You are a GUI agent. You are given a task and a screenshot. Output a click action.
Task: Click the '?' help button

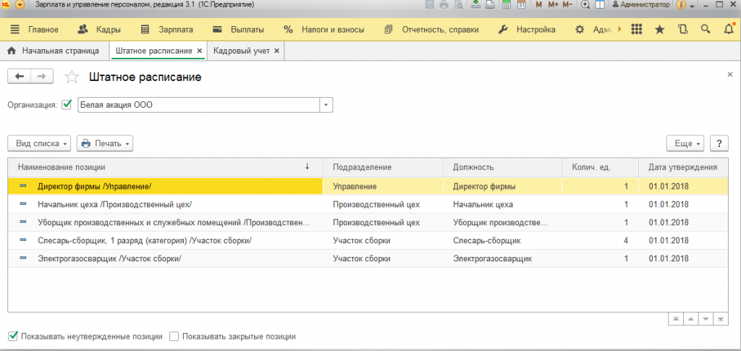click(x=719, y=143)
